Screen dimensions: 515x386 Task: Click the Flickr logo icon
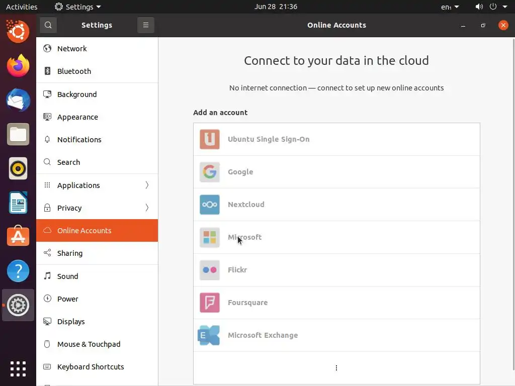pos(210,270)
